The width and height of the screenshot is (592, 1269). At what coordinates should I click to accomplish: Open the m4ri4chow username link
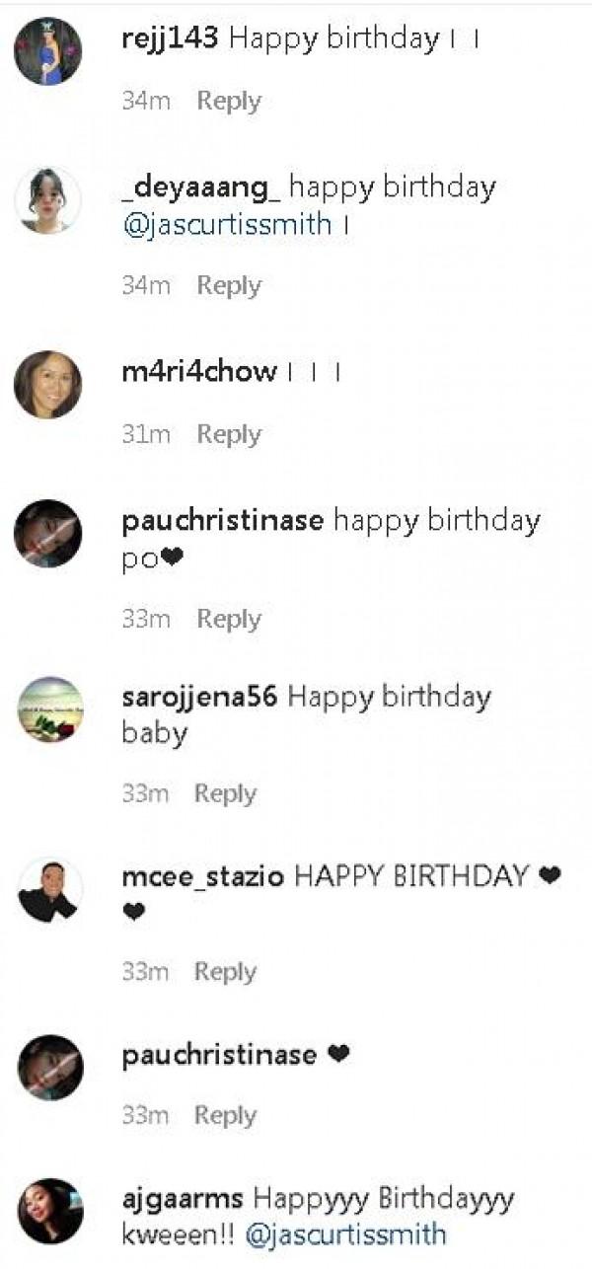(199, 372)
